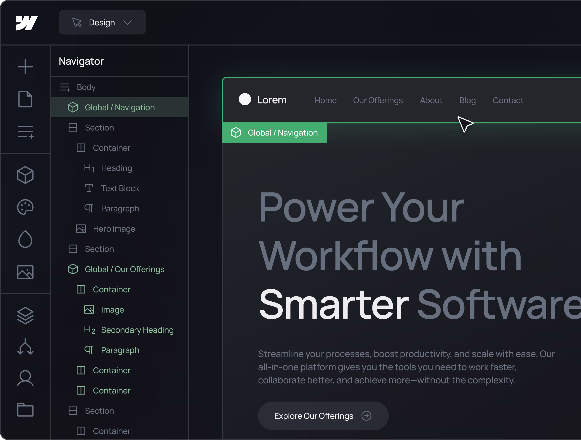The image size is (581, 441).
Task: Select the Hero Image row
Action: (119, 229)
